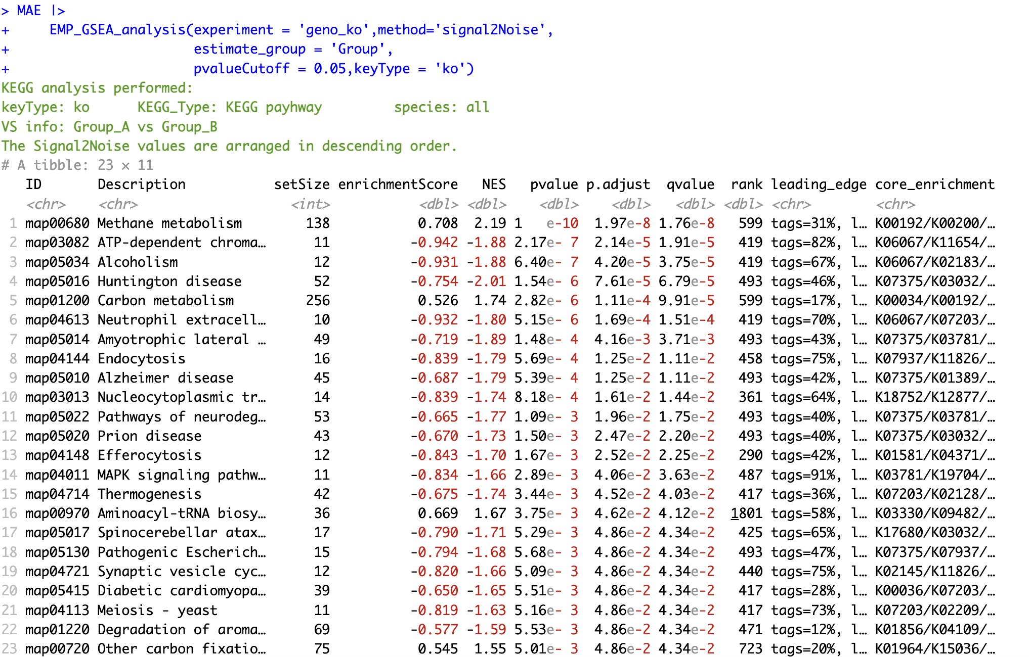Click the Methane metabolism description text
The image size is (1029, 657).
[169, 223]
